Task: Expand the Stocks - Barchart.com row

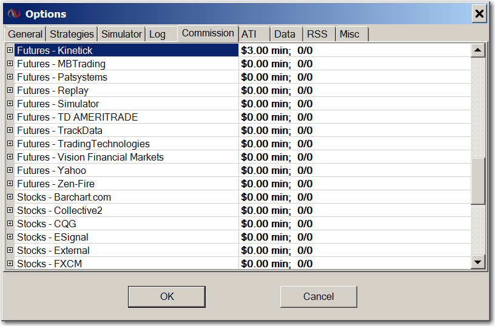Action: [10, 197]
